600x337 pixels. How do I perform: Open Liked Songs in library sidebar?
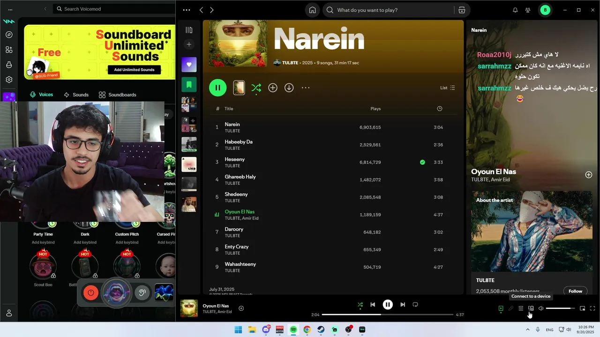[x=189, y=65]
